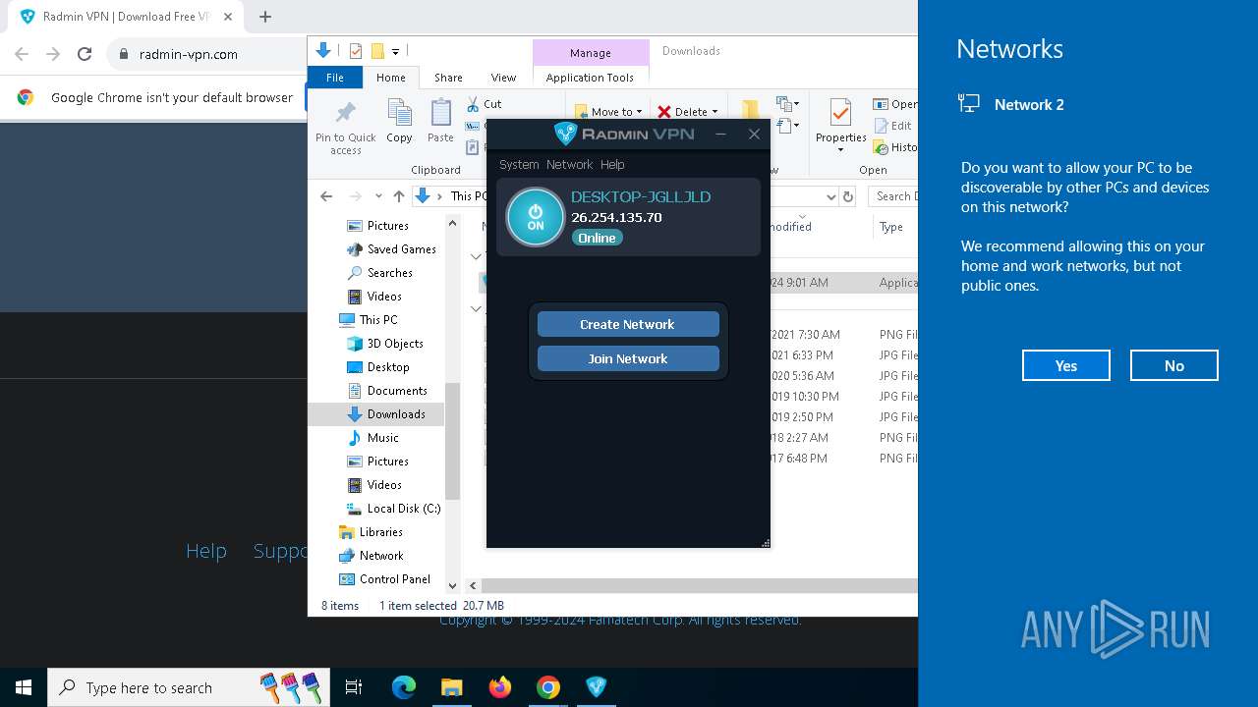Click Explorer quick access Properties icon

(356, 51)
